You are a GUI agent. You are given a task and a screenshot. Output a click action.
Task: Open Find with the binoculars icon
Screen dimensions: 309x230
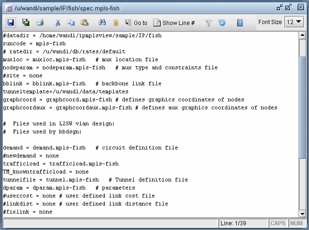102,23
